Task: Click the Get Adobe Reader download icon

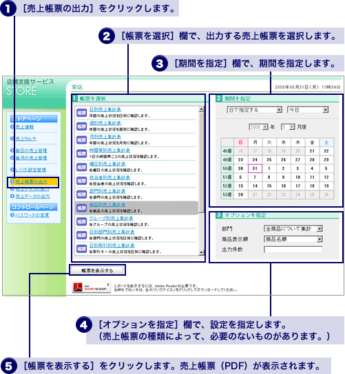Action: (92, 287)
